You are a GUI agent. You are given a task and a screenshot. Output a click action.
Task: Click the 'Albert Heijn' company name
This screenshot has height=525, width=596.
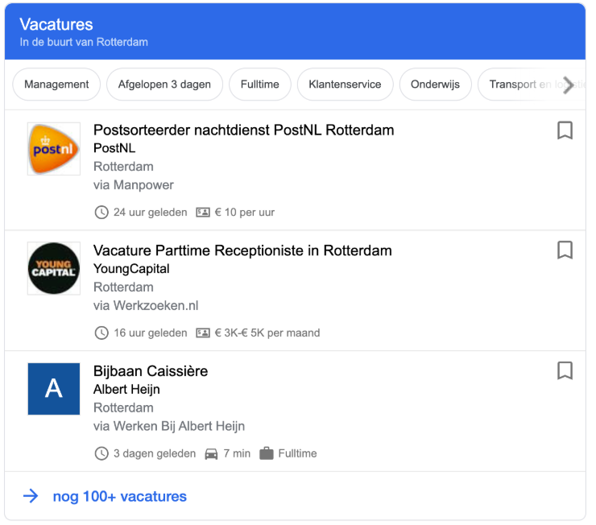pyautogui.click(x=126, y=390)
